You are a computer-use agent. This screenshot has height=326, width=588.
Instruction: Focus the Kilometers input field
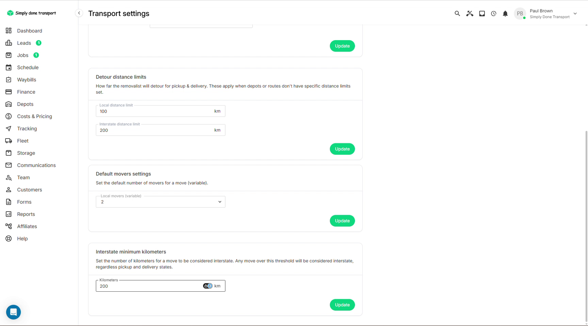pos(160,286)
